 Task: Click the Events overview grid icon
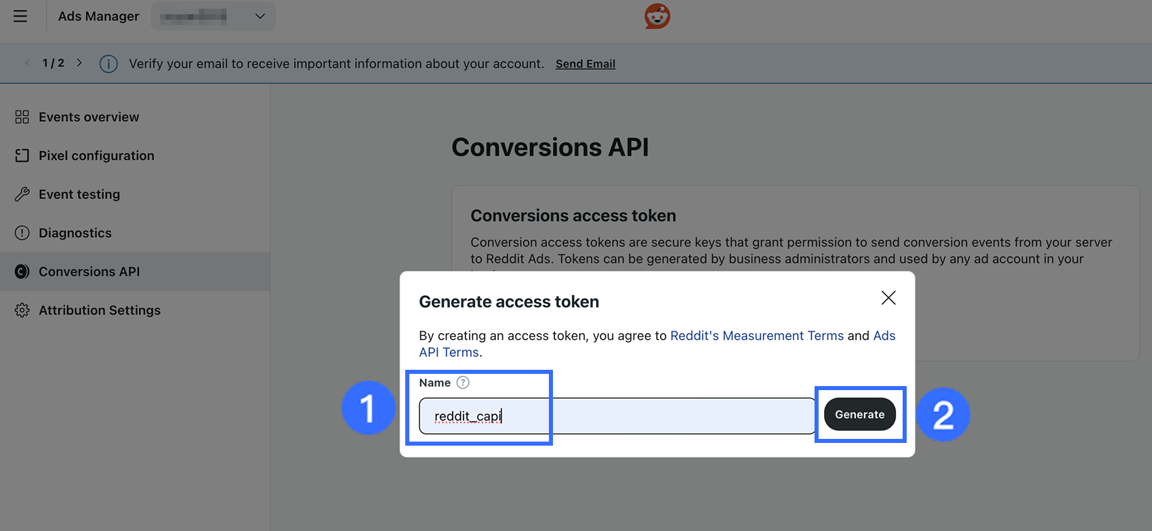[x=22, y=117]
